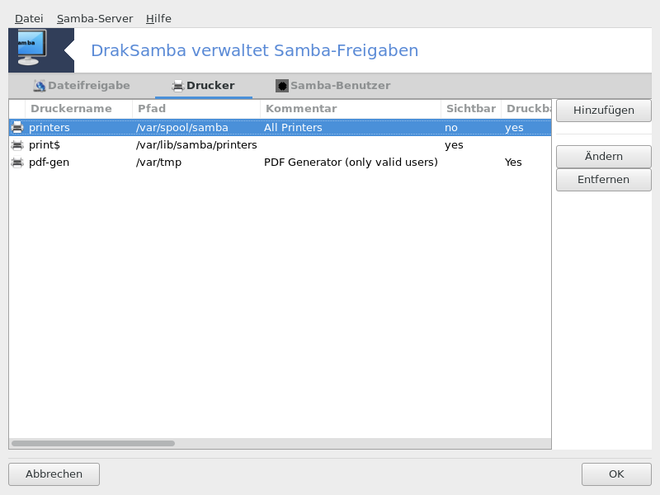Click the Hinzufügen button
This screenshot has height=495, width=660.
(604, 111)
